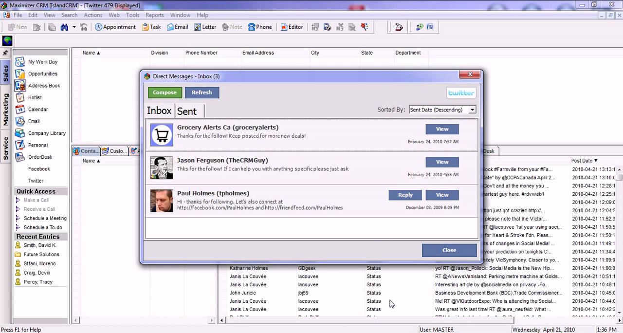The width and height of the screenshot is (623, 333).
Task: Switch to the Inbox tab
Action: coord(160,111)
